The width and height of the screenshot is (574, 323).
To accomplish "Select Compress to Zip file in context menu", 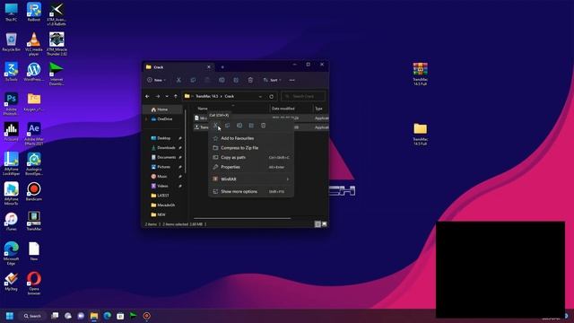I will coord(251,147).
